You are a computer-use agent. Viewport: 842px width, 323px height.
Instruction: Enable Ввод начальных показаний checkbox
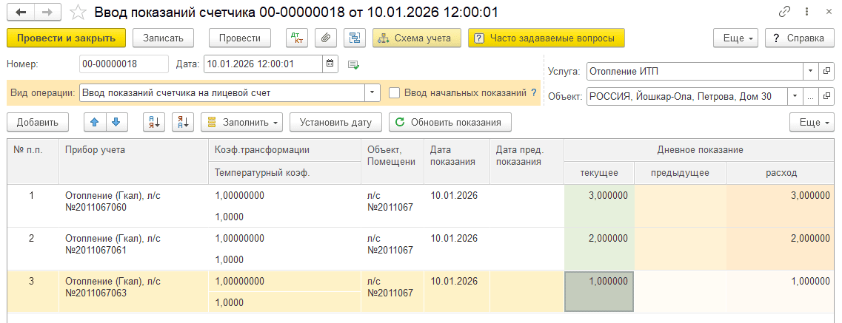click(x=394, y=92)
